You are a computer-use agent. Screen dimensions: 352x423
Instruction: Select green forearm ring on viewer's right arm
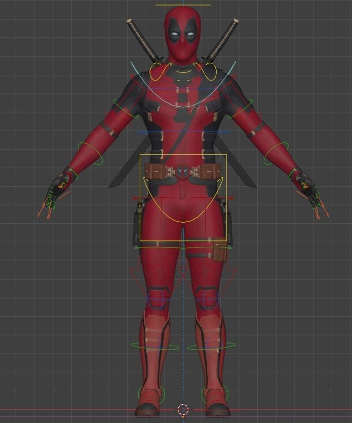[x=276, y=153]
